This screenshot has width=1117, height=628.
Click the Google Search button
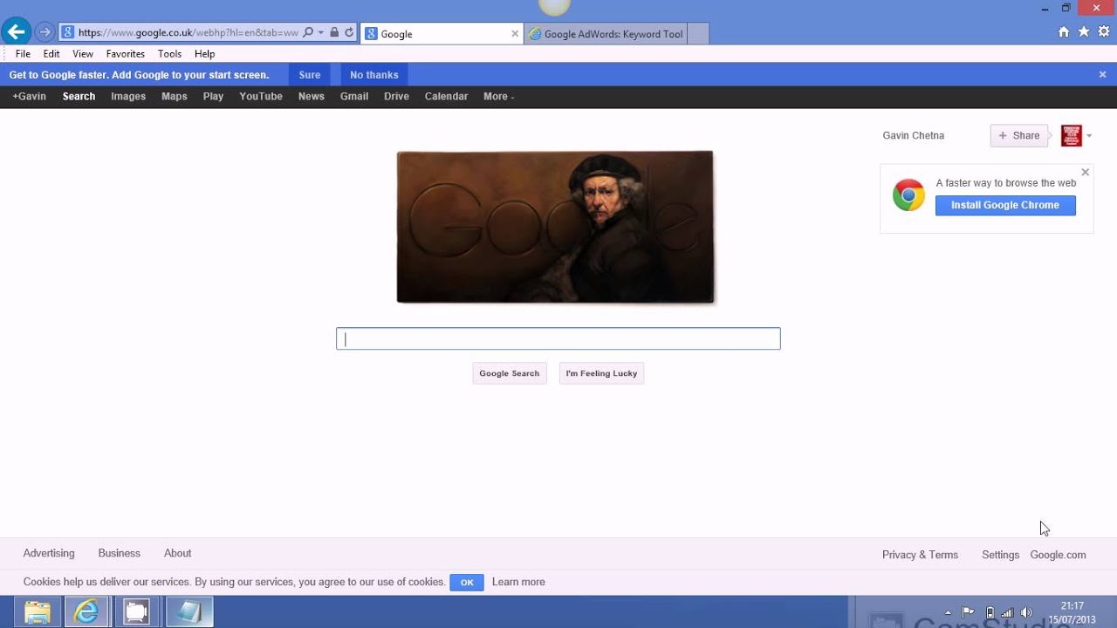click(x=510, y=373)
